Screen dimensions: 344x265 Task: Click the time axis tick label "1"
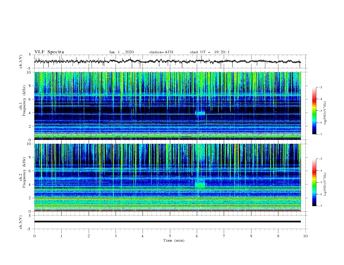61,236
